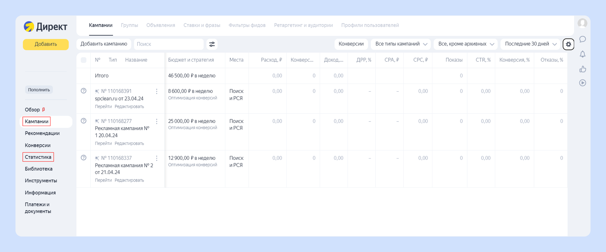This screenshot has width=606, height=252.
Task: Switch to the Группы tab
Action: click(x=129, y=25)
